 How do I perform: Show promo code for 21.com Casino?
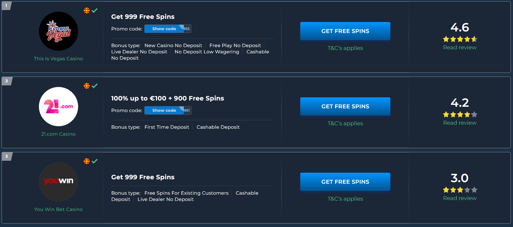(x=168, y=111)
